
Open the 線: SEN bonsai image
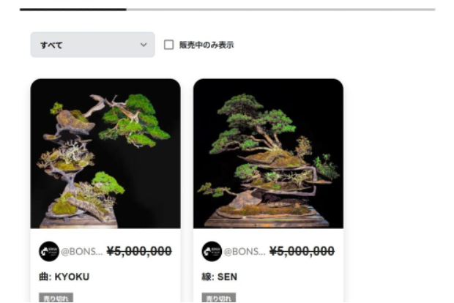click(269, 154)
